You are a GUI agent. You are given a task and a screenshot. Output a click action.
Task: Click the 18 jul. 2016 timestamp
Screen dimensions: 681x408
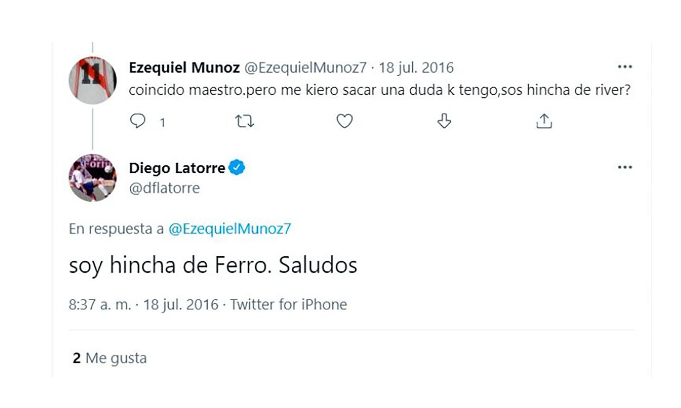tap(417, 67)
